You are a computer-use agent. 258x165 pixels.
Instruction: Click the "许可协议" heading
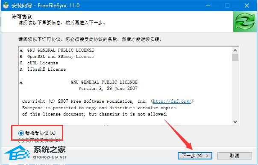point(21,17)
